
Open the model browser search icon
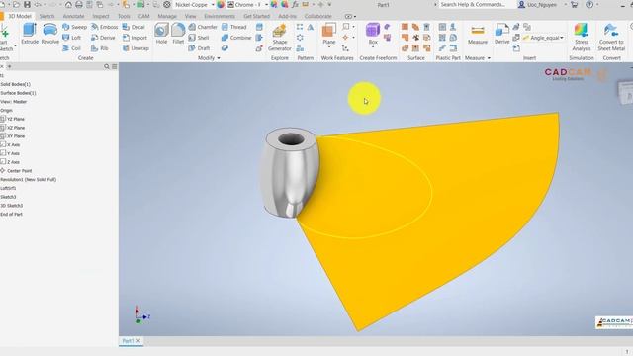click(x=107, y=66)
